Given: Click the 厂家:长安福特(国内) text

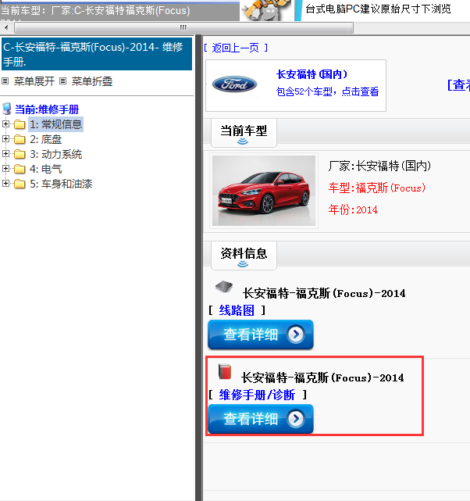Looking at the screenshot, I should pos(379,166).
